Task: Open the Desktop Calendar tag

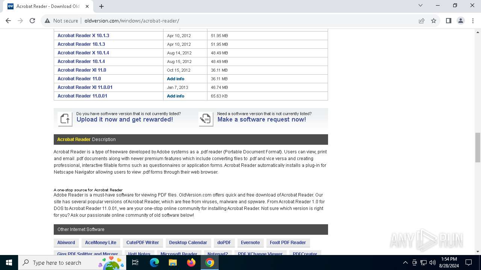Action: 188,243
